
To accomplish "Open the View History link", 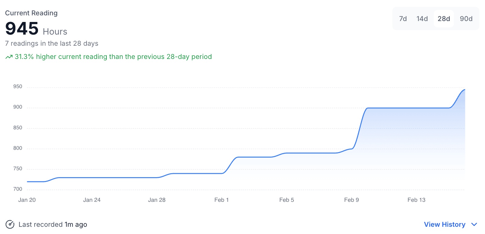I will 445,224.
